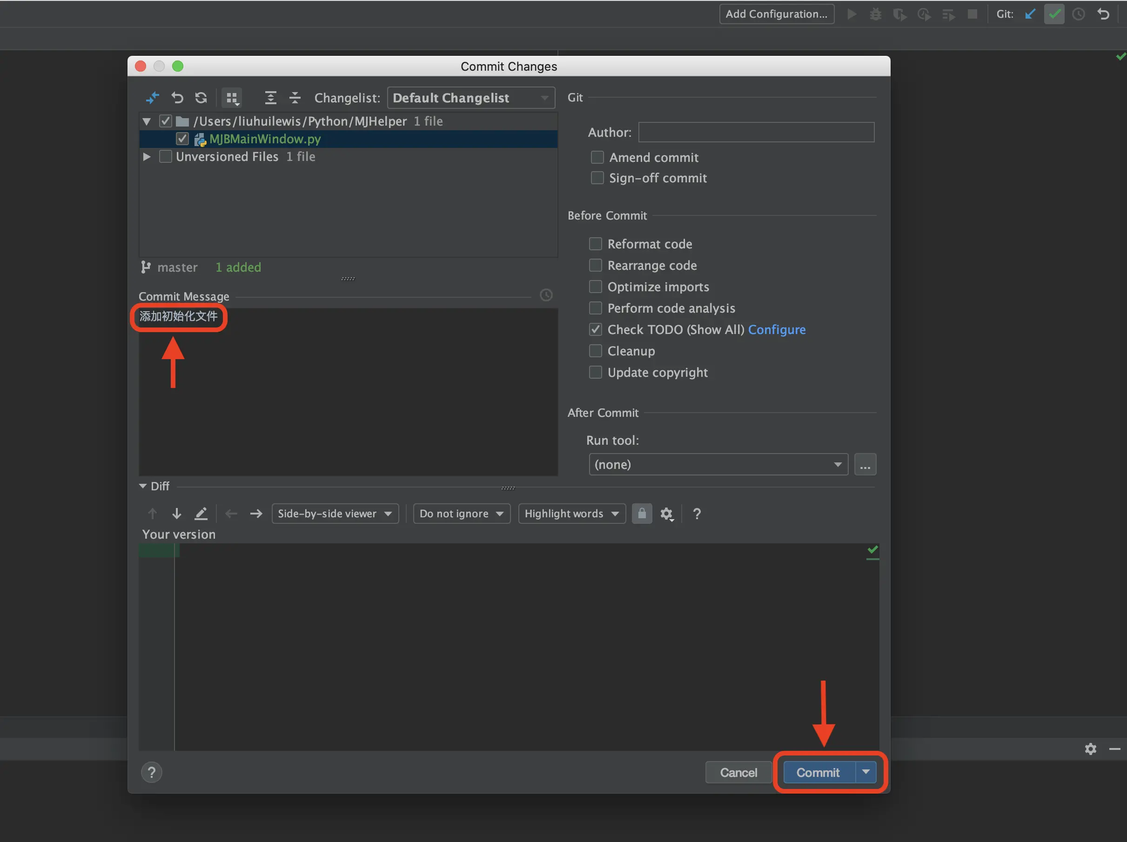Click the Show Diff icon in changes toolbar
The image size is (1127, 842).
152,97
